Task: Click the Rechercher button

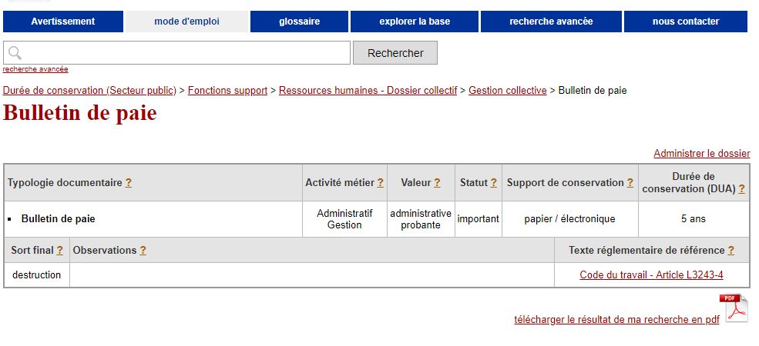Action: pos(395,53)
